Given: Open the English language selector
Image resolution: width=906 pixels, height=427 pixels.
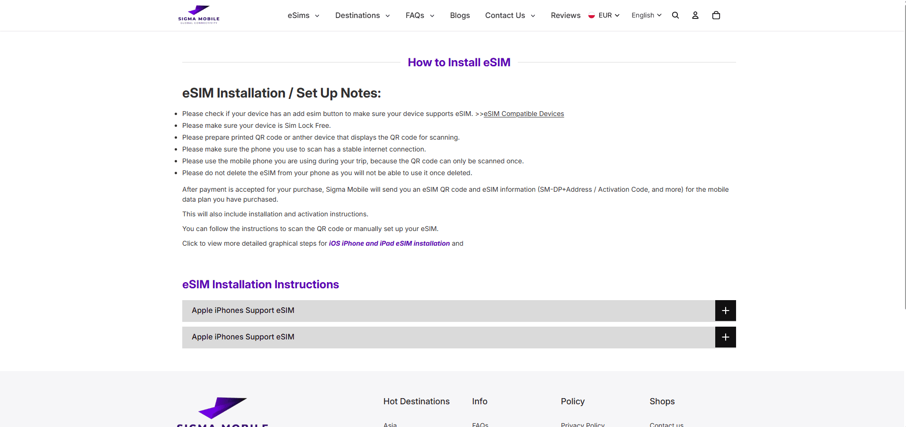Looking at the screenshot, I should [x=647, y=15].
